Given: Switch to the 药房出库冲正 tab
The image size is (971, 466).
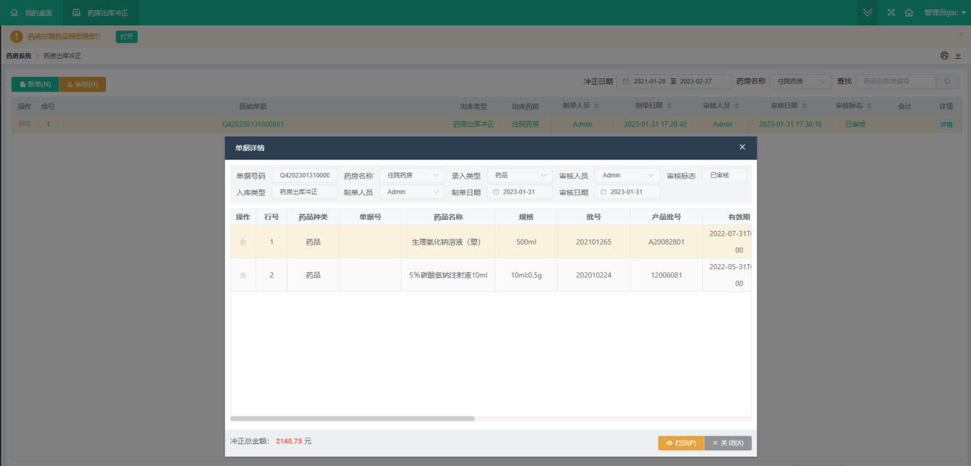Looking at the screenshot, I should pos(101,13).
